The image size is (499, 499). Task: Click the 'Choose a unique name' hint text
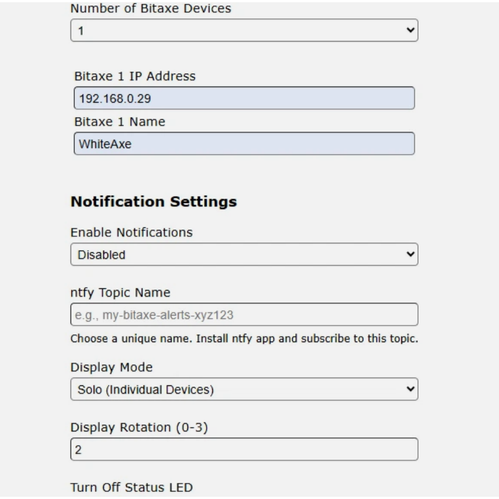pos(244,338)
